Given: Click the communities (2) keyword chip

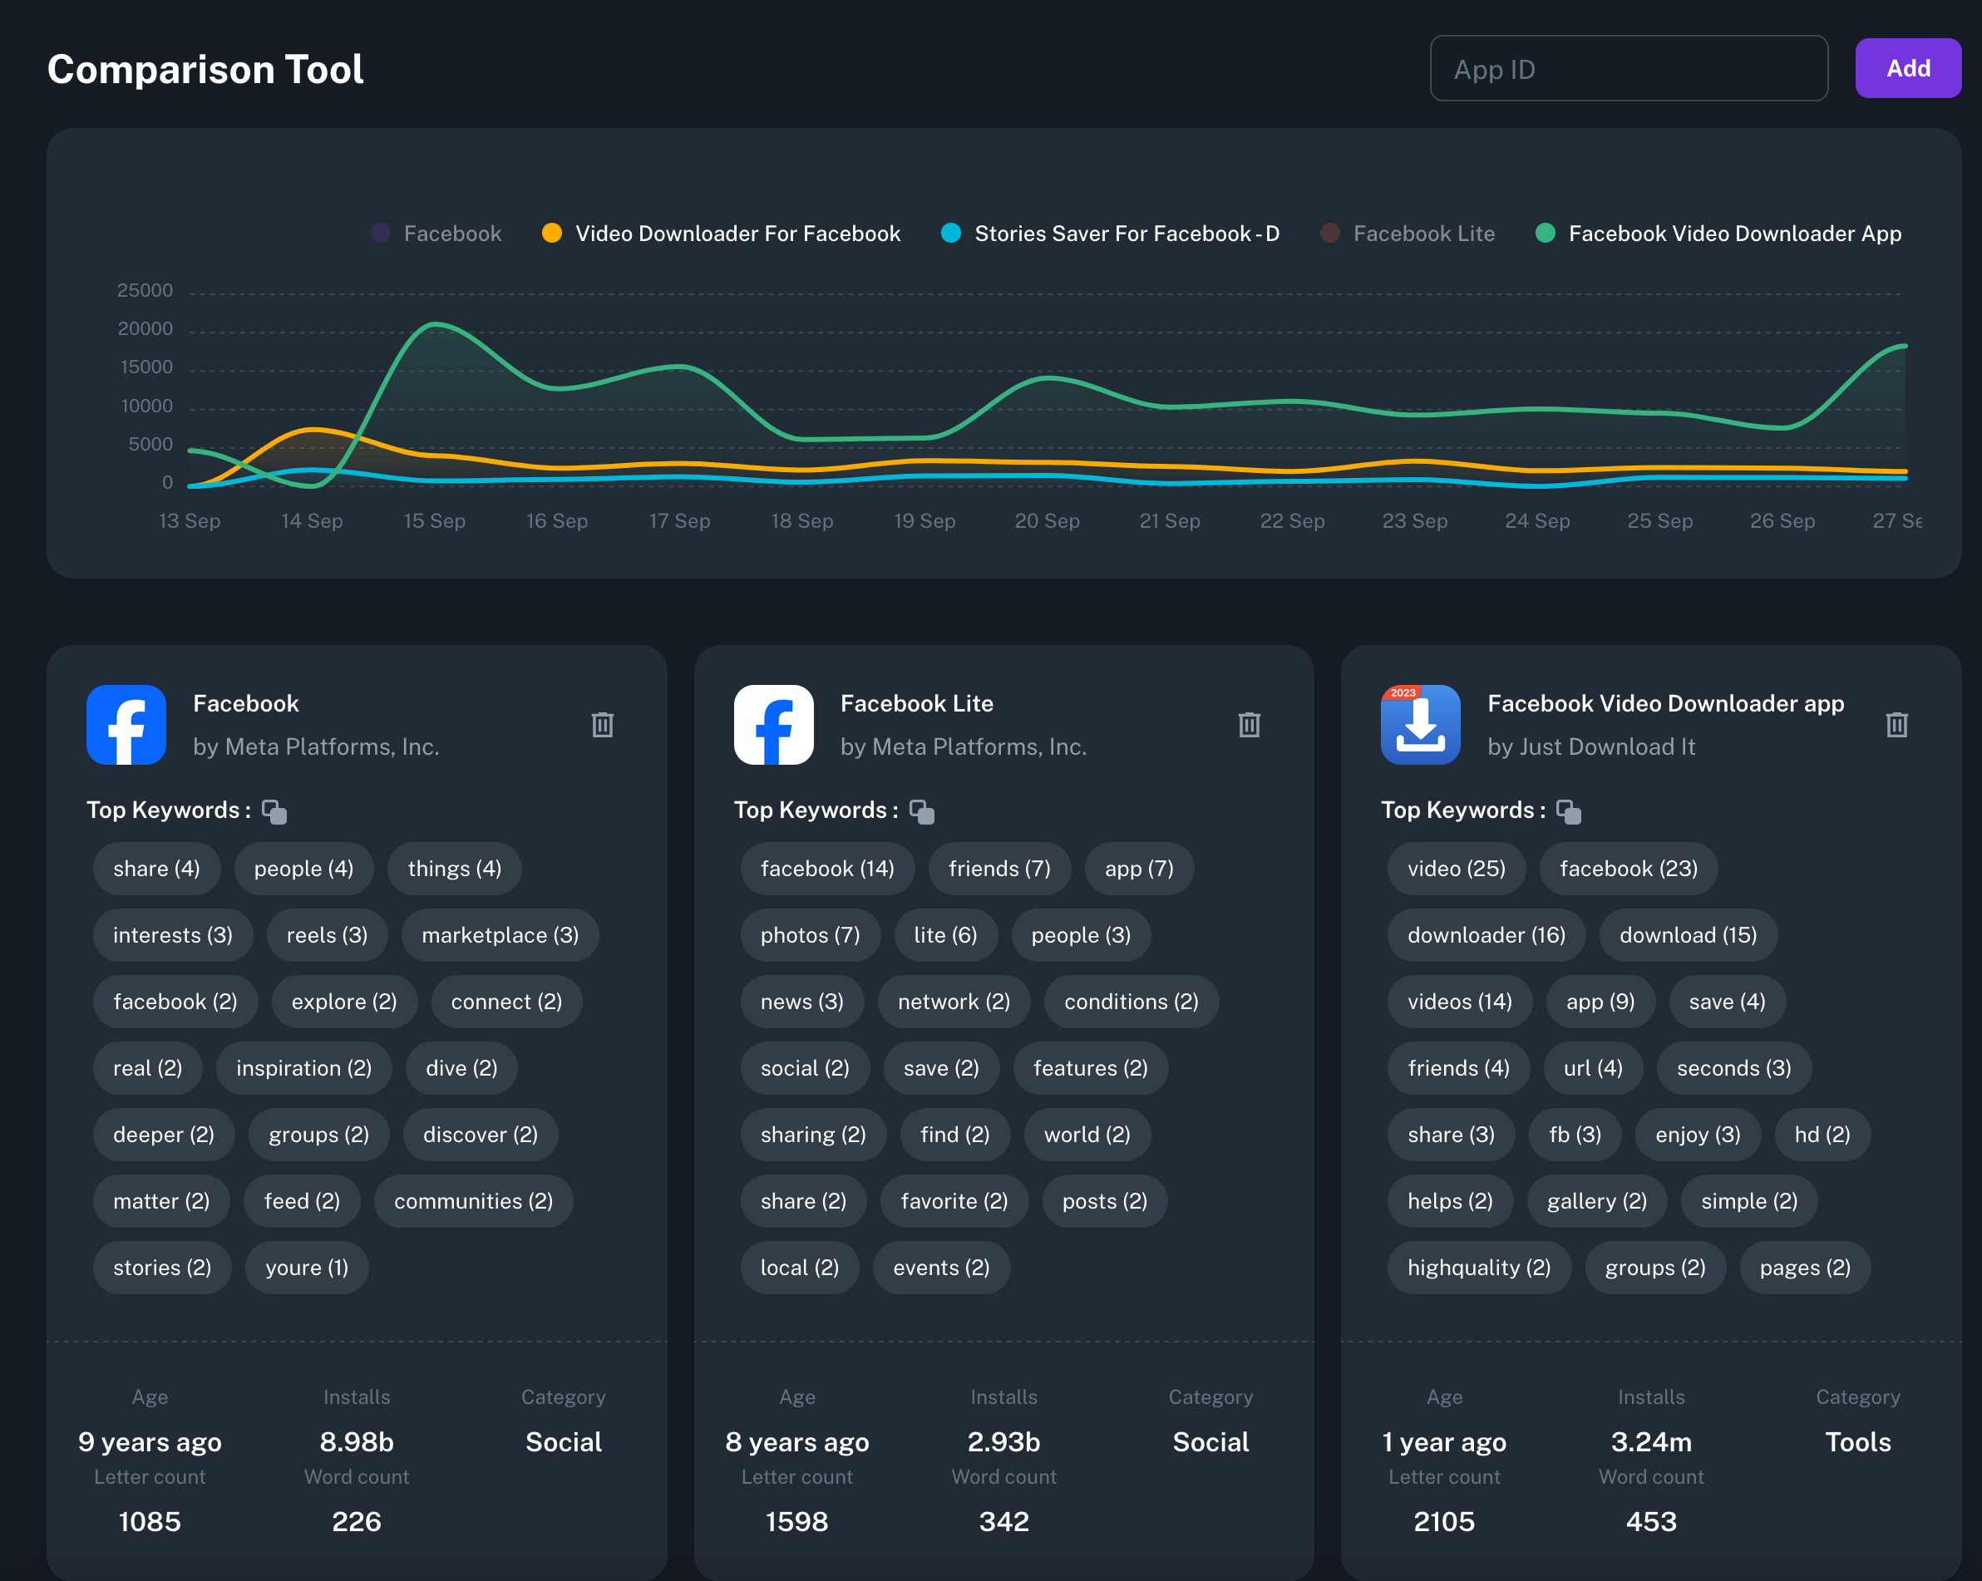Looking at the screenshot, I should coord(473,1200).
